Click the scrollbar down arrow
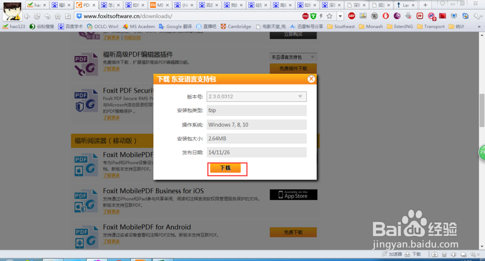 (482, 246)
